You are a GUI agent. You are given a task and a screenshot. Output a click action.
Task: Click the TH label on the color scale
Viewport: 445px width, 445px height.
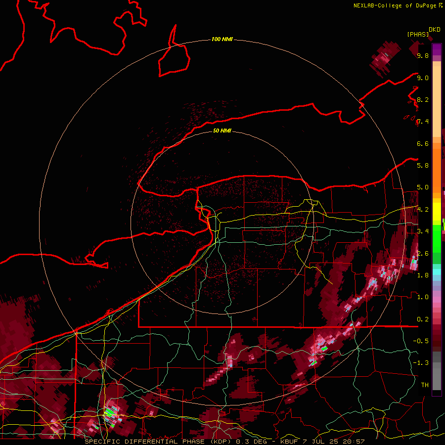425,385
